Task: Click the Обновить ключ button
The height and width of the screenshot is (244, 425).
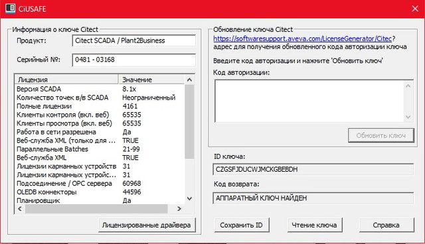Action: click(x=381, y=135)
